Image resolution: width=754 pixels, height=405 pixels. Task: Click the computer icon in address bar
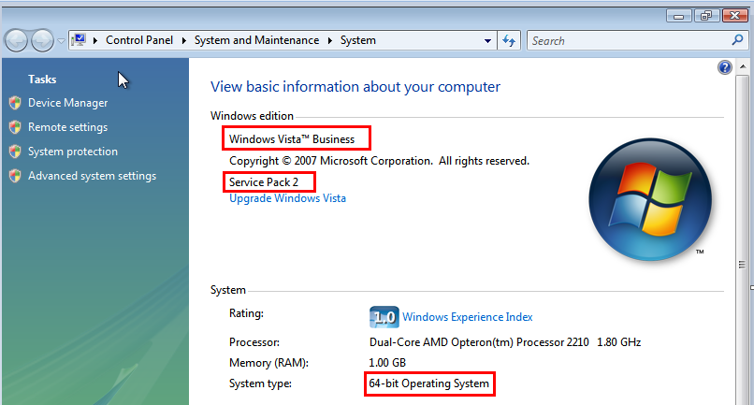click(80, 40)
